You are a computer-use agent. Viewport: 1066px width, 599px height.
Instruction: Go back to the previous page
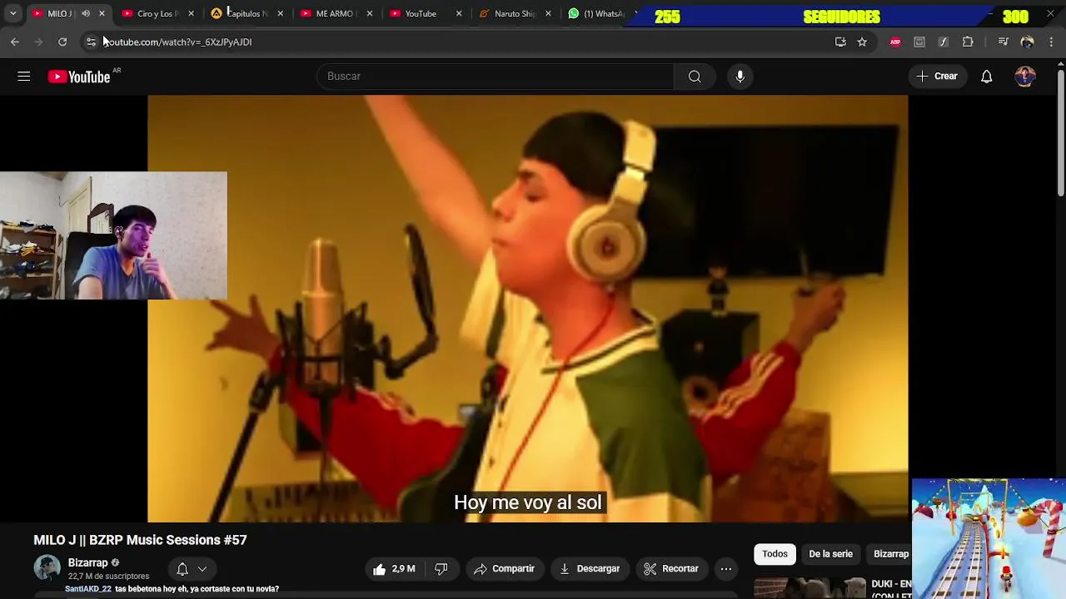click(x=15, y=42)
